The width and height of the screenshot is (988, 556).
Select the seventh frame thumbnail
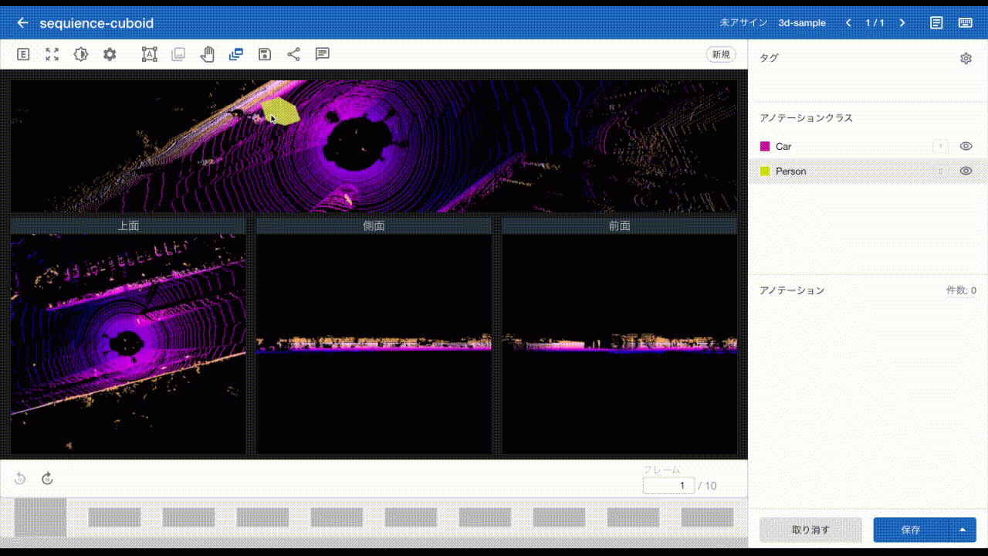pyautogui.click(x=485, y=517)
